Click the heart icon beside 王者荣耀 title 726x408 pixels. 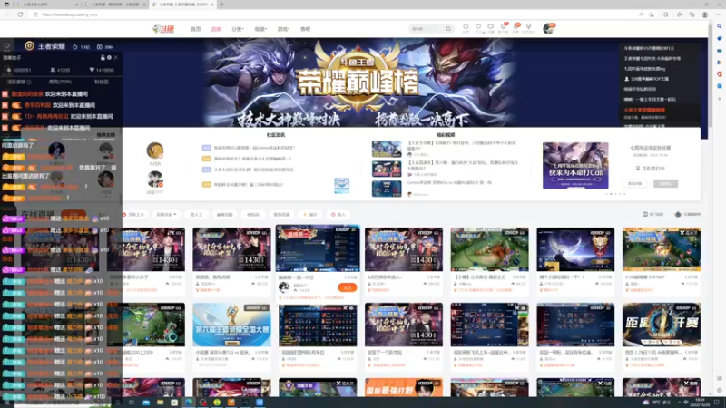(6, 46)
